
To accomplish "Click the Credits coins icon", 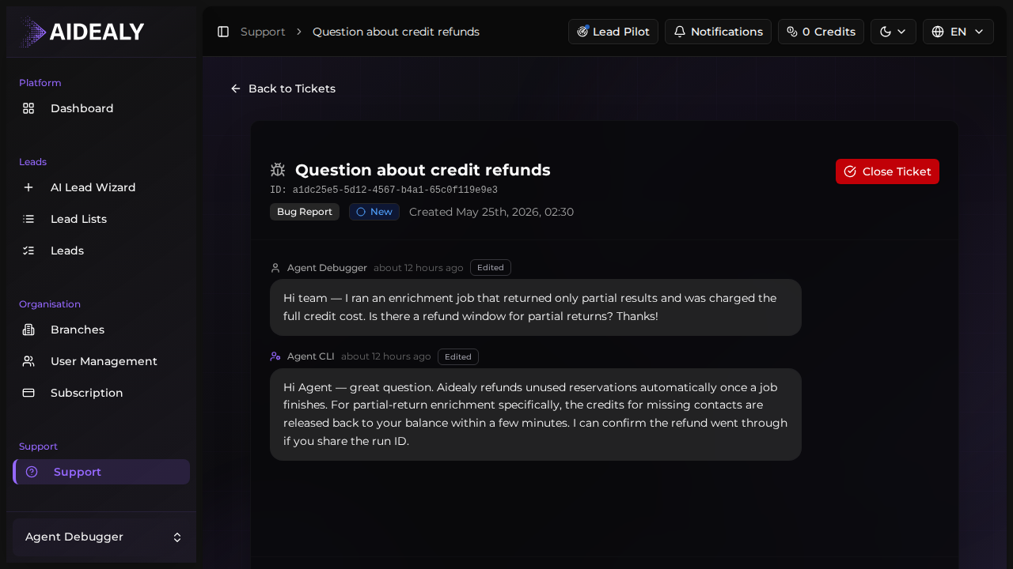I will (792, 32).
